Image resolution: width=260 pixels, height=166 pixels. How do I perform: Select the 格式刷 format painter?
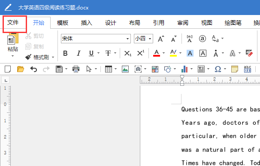pyautogui.click(x=37, y=57)
